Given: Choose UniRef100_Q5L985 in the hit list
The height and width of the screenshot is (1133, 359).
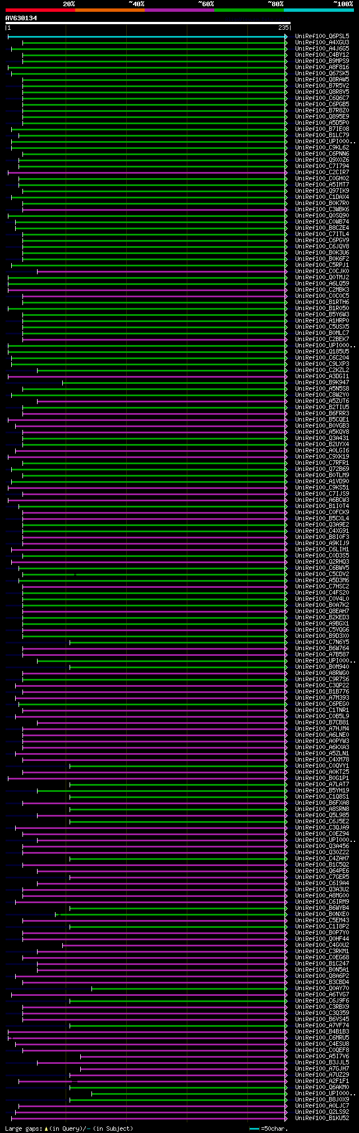Looking at the screenshot, I should (322, 815).
